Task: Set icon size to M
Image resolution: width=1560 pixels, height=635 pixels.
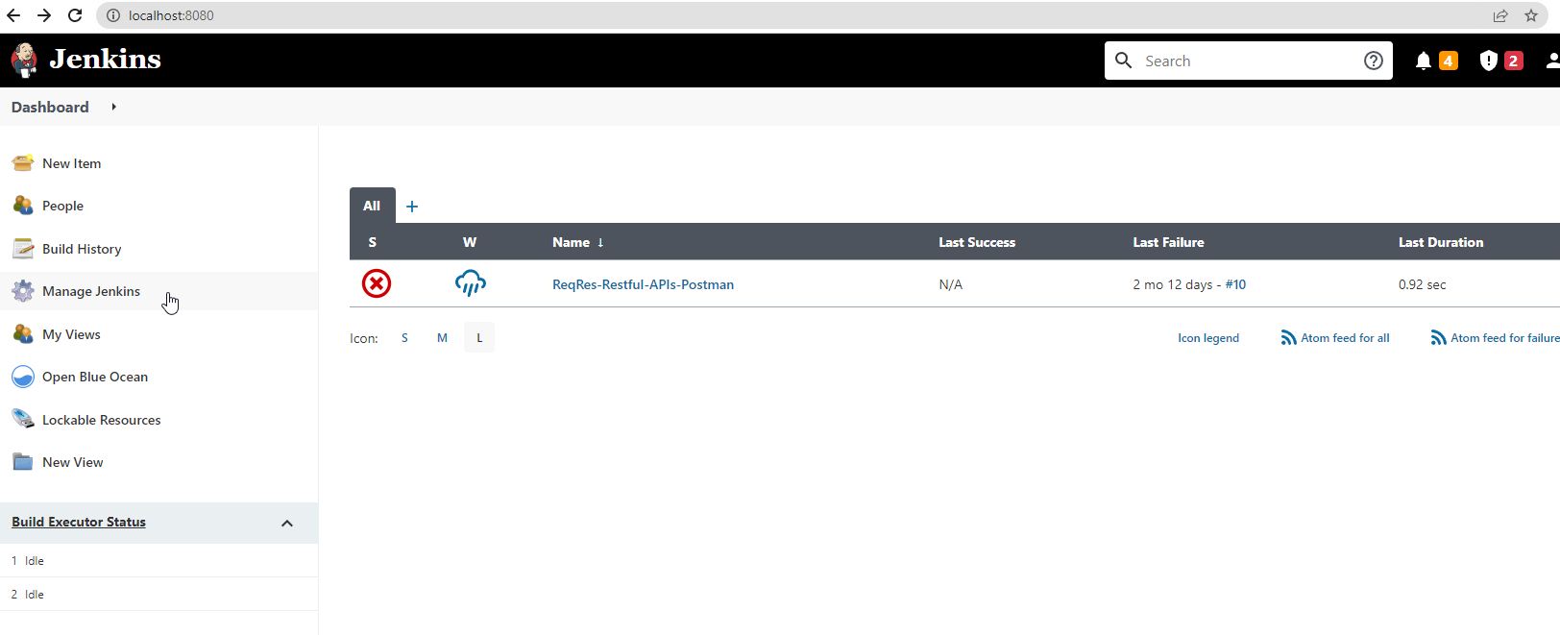Action: click(442, 337)
